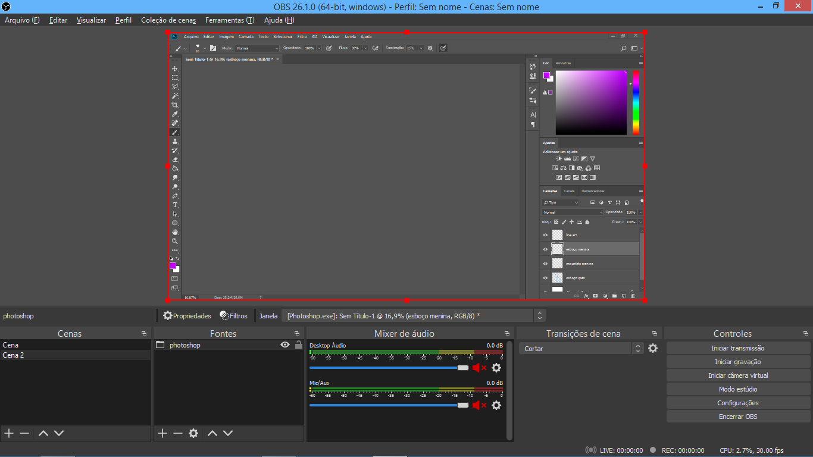The image size is (813, 457).
Task: Click Iniciar gravação button
Action: point(738,362)
